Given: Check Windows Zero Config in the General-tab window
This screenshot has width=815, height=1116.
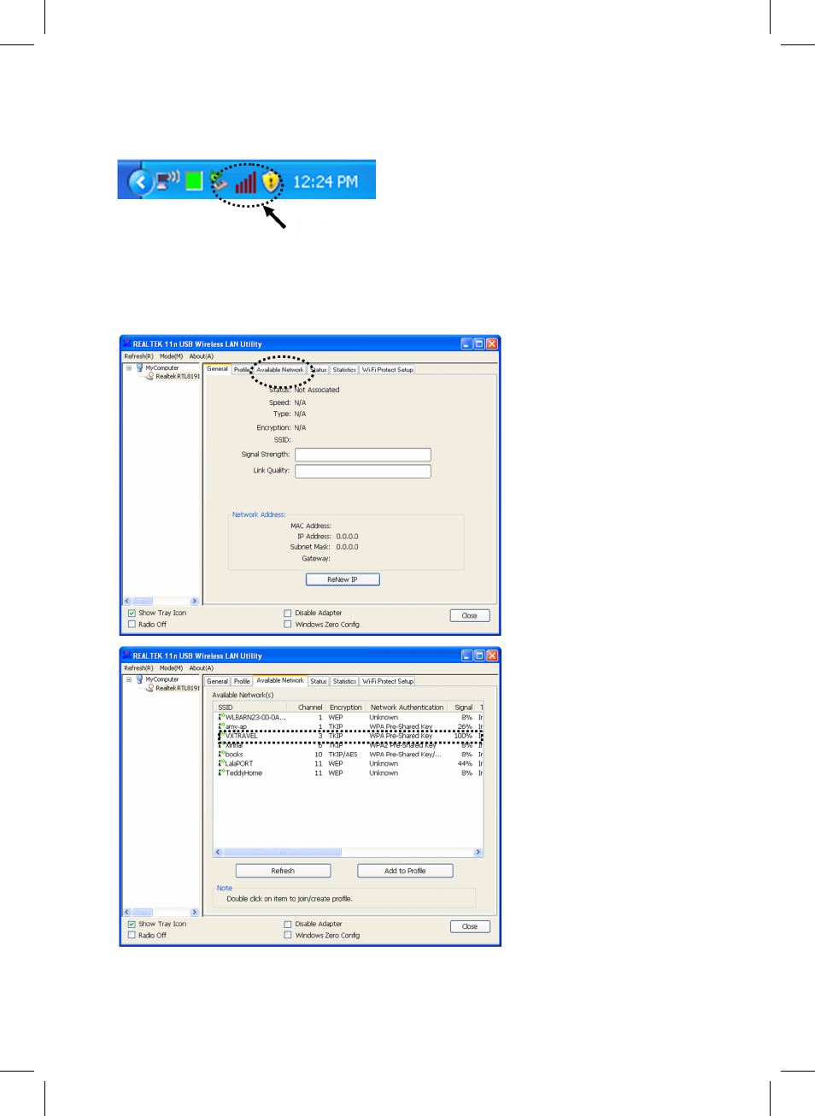Looking at the screenshot, I should (288, 625).
